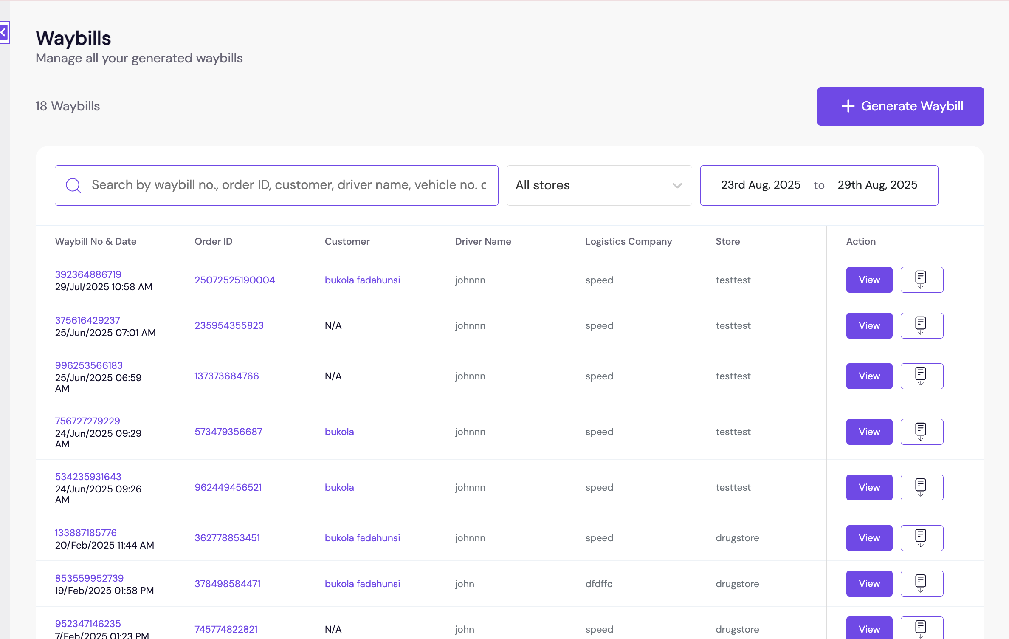Open the start date 23rd Aug, 2025

(760, 185)
